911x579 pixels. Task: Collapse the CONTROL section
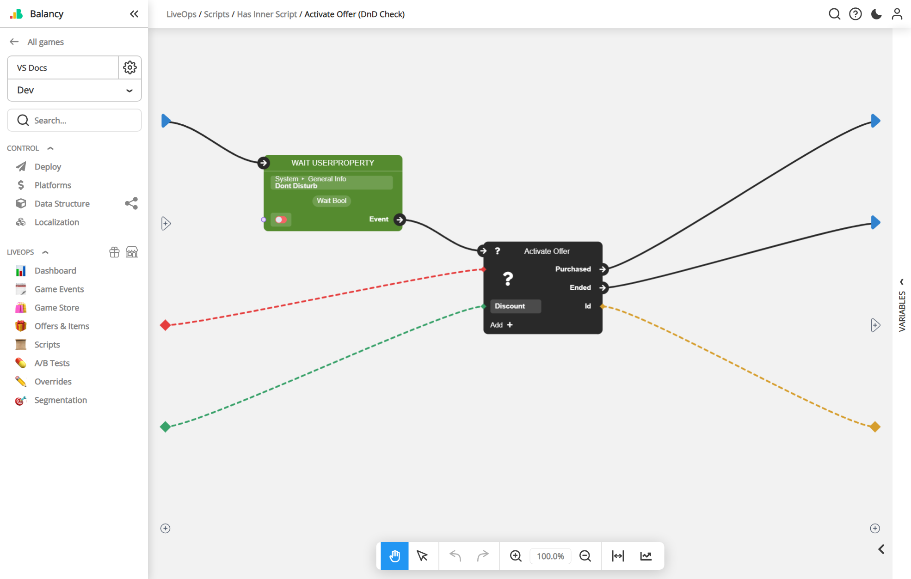coord(50,148)
